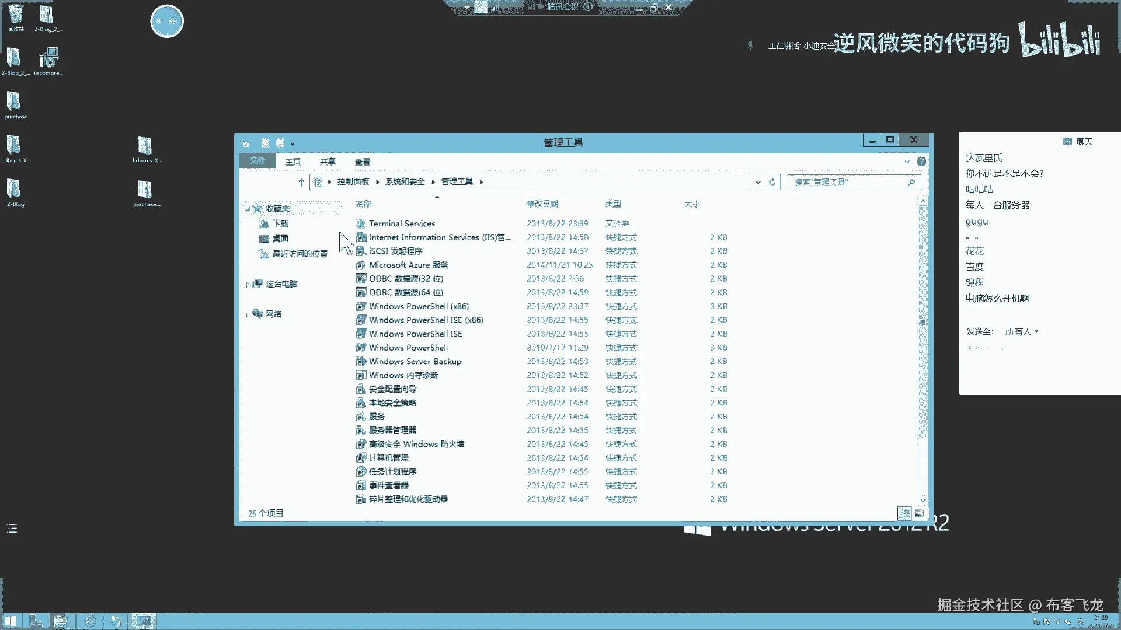The height and width of the screenshot is (630, 1121).
Task: Expand the 这台电脑 tree node
Action: pos(248,285)
